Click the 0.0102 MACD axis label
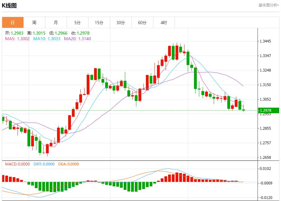This screenshot has width=281, height=201. tap(266, 169)
